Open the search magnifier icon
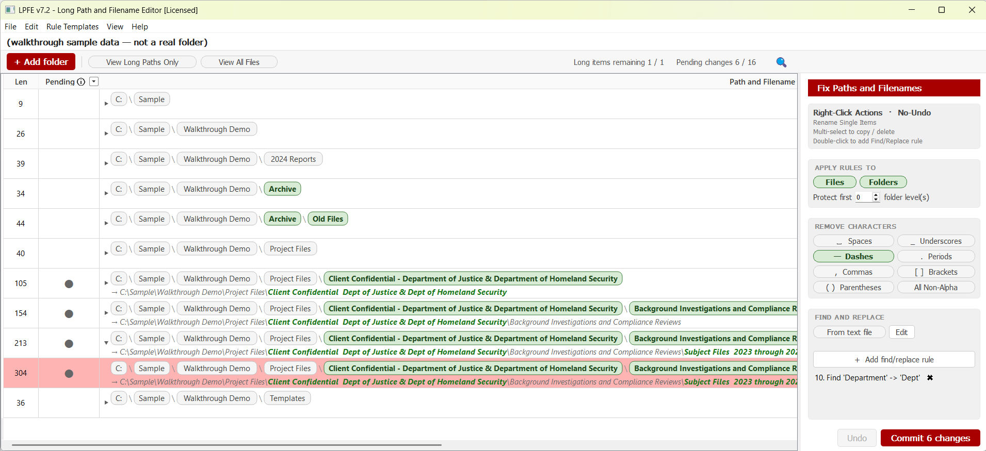 pos(781,62)
